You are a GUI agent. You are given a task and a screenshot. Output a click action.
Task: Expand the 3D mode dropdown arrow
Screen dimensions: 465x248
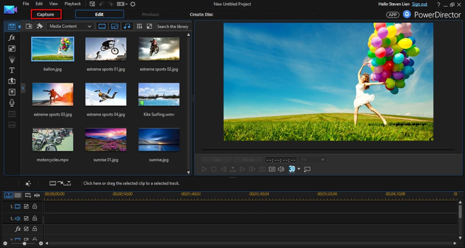(x=299, y=169)
